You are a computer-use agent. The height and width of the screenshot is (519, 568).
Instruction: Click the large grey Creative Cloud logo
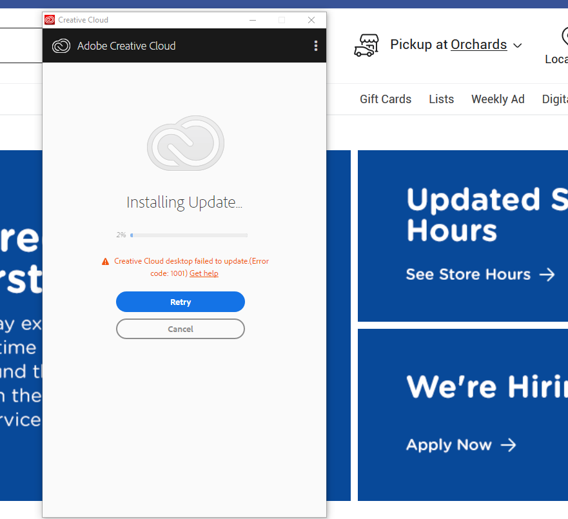click(x=186, y=143)
